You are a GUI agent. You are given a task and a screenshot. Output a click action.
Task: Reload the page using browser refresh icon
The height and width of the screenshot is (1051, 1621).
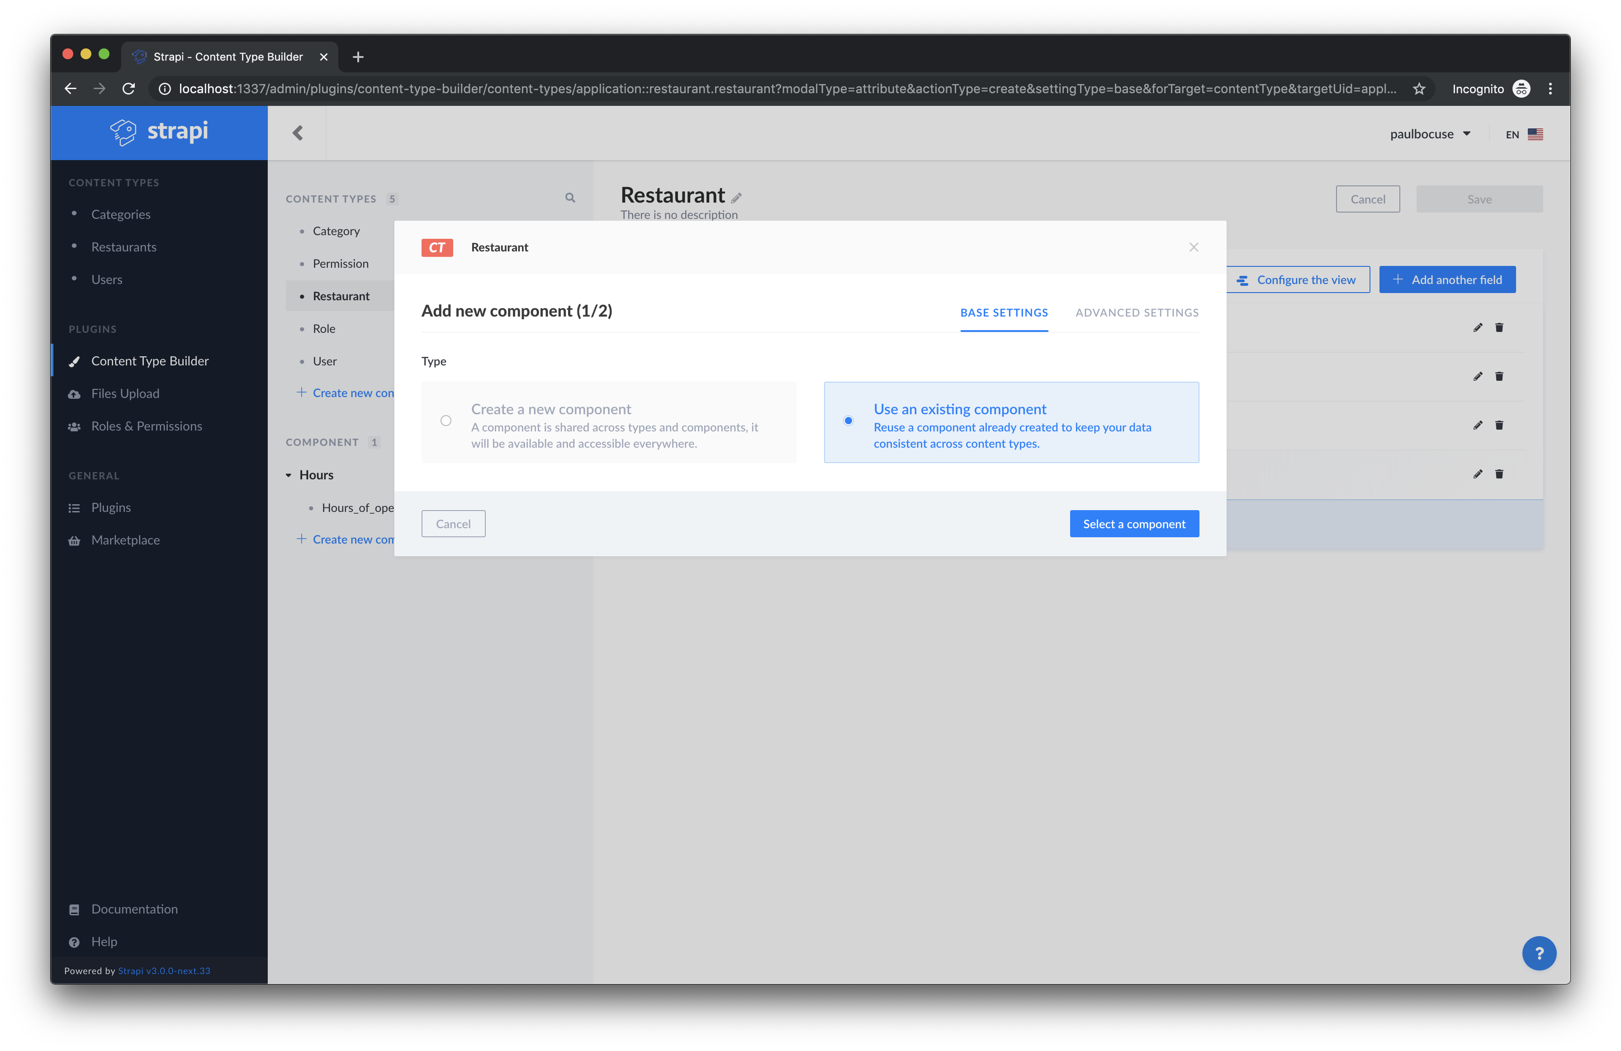[129, 89]
